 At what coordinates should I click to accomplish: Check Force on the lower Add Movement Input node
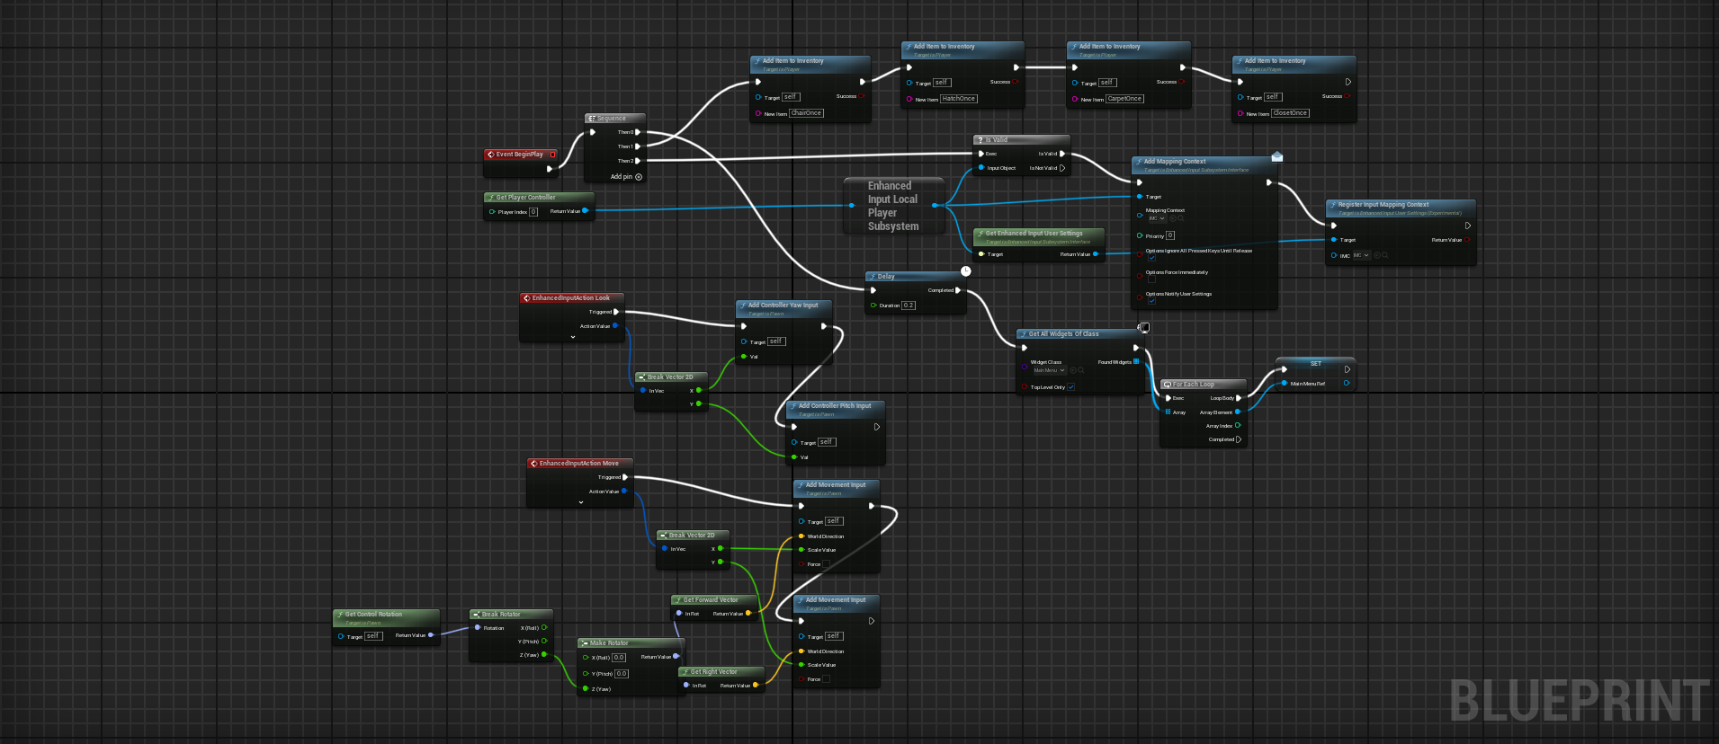(x=826, y=679)
